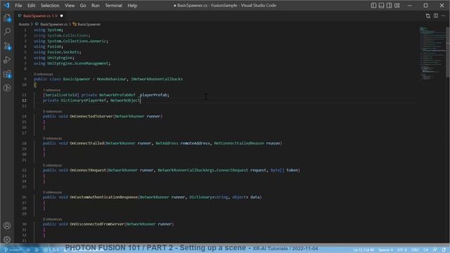
Task: Open the Manage gear icon
Action: click(7, 240)
